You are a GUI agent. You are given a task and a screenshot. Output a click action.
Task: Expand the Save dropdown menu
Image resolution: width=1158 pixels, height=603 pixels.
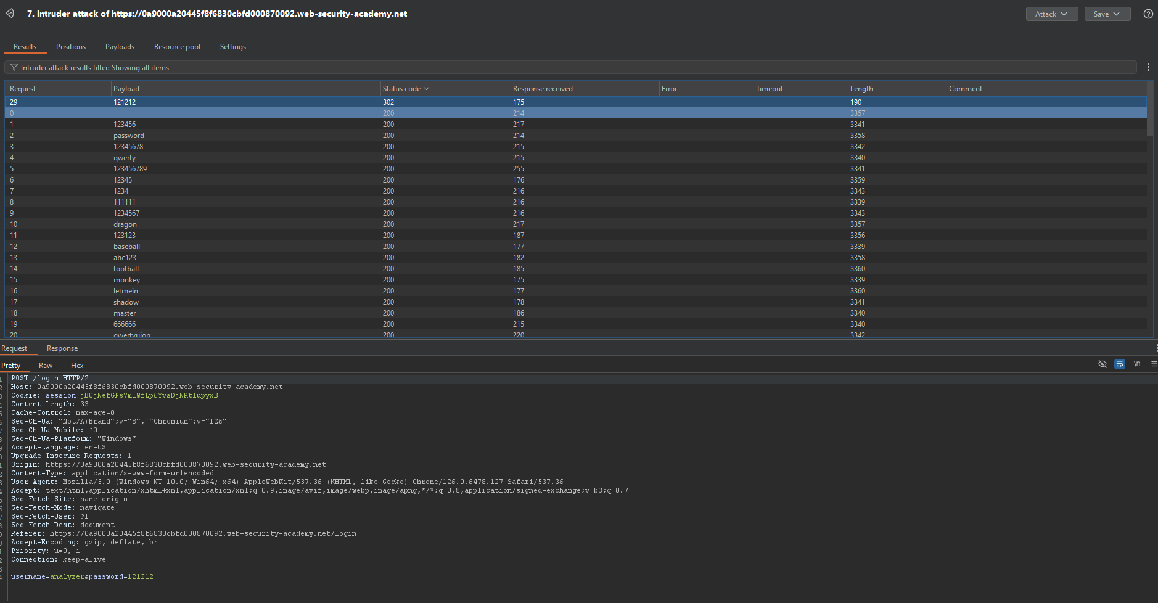click(1107, 14)
